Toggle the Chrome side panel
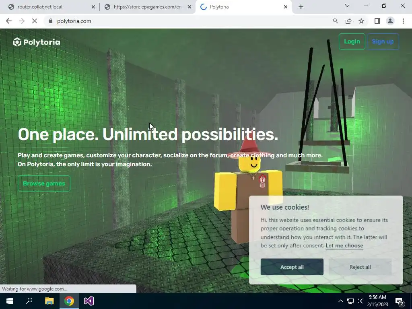412x309 pixels. (x=377, y=21)
